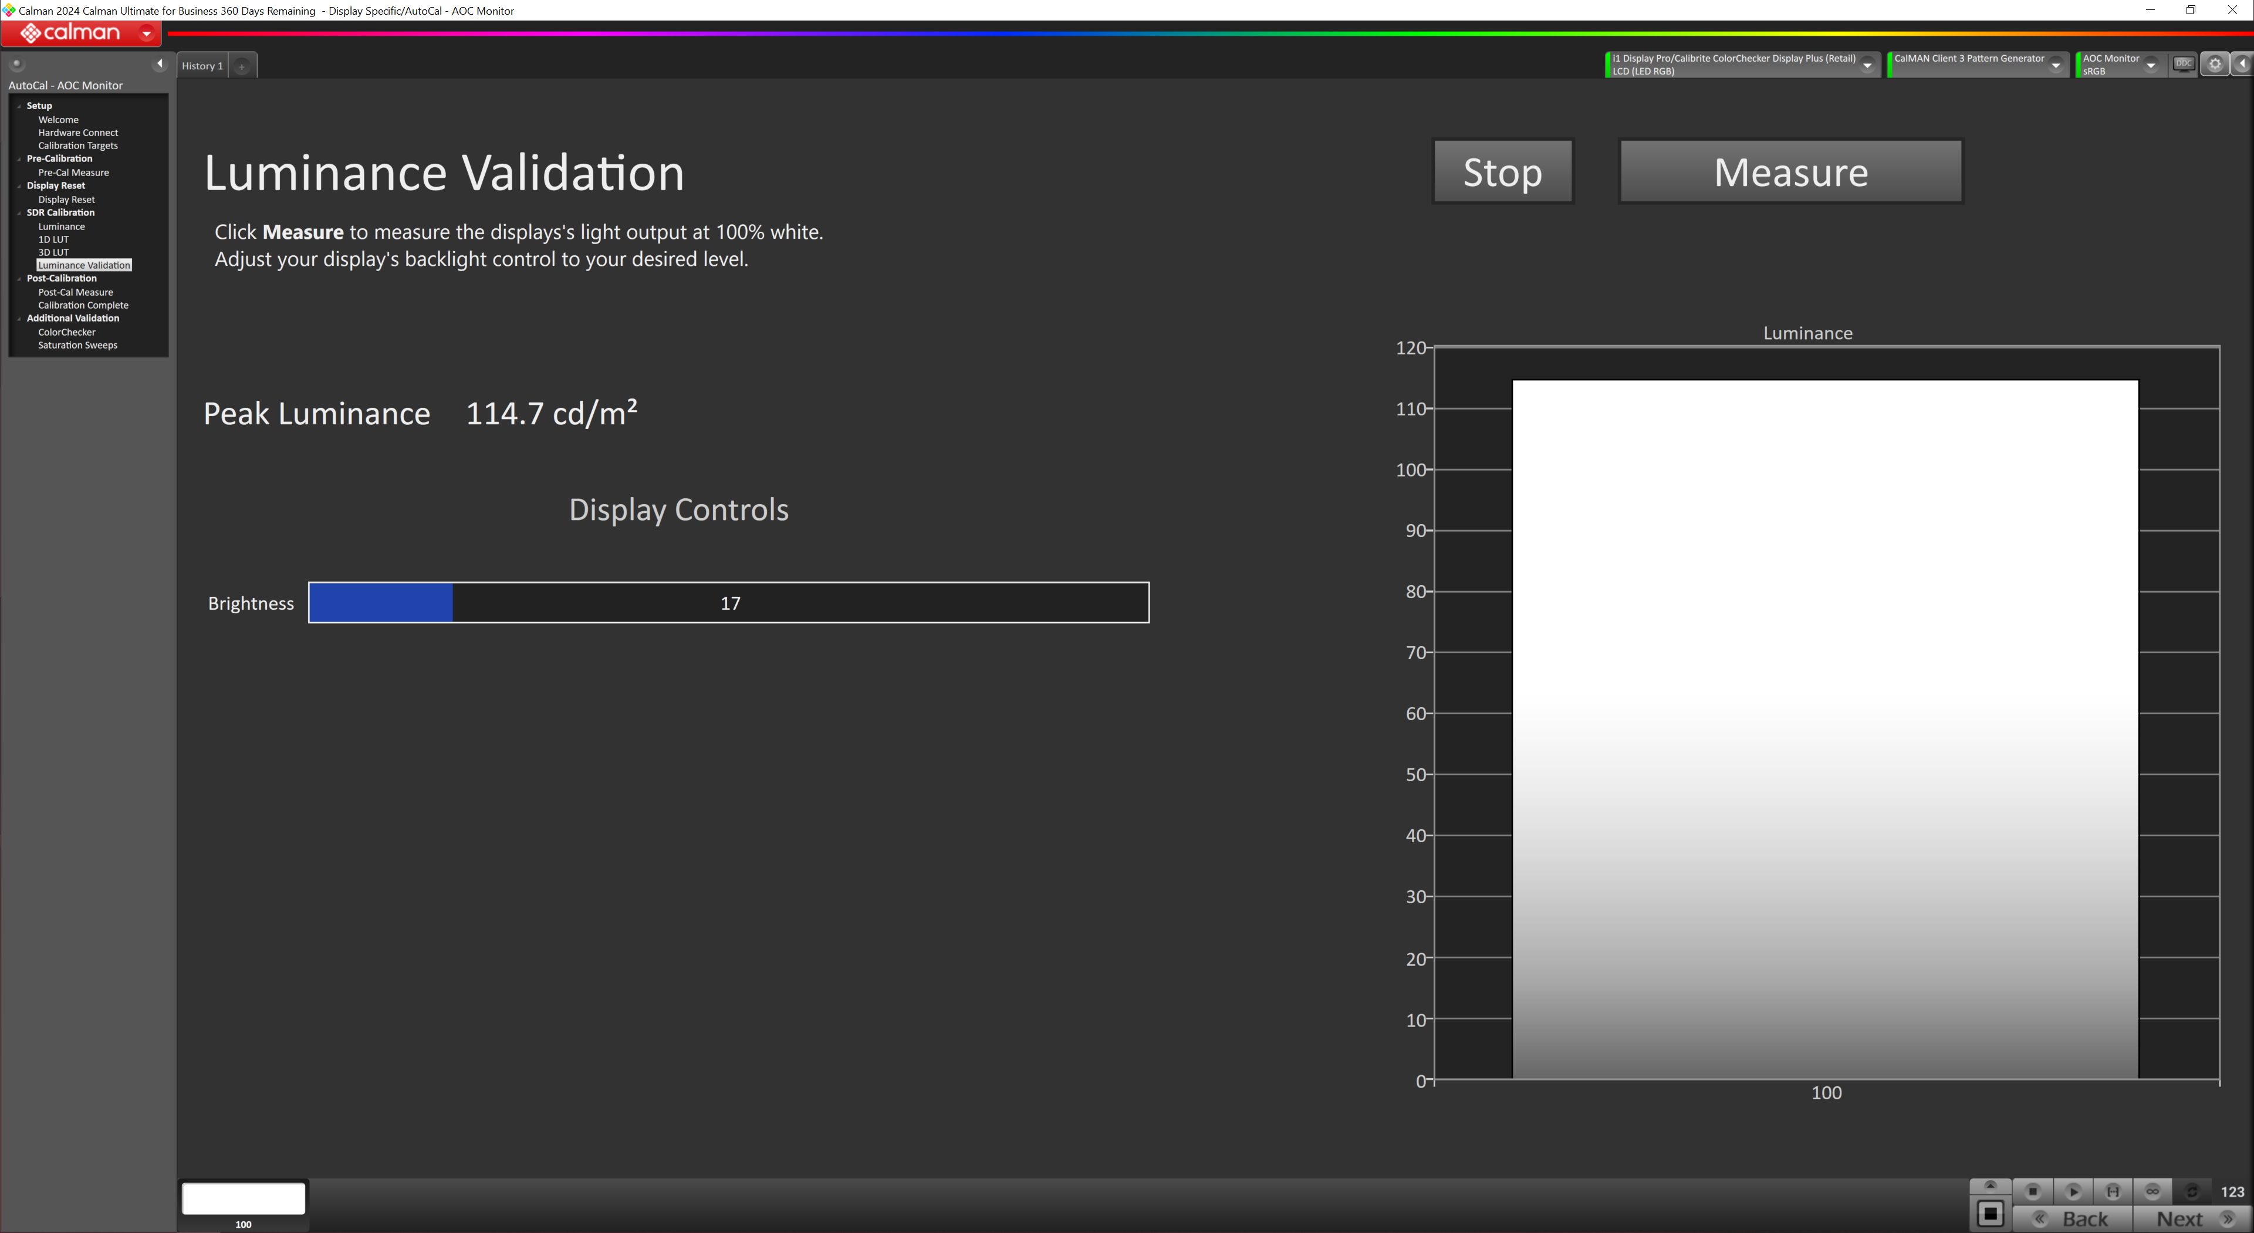
Task: Click the up arrow above pattern icon
Action: [1990, 1185]
